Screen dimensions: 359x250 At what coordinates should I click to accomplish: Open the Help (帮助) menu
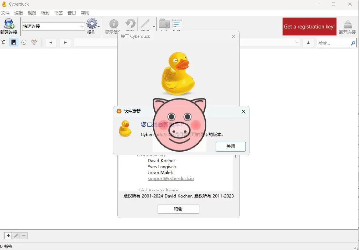(85, 13)
